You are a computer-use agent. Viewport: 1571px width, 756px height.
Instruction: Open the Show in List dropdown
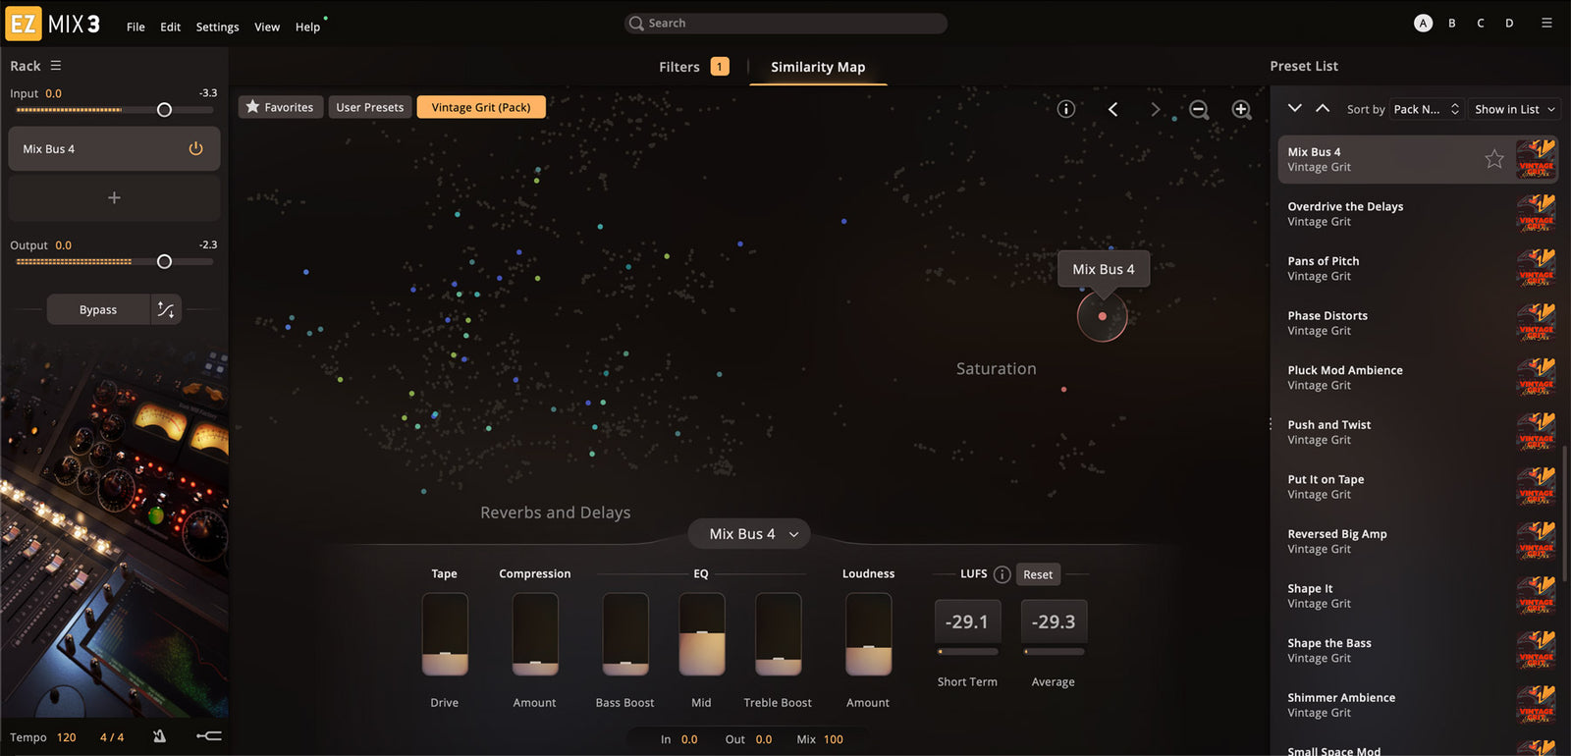click(x=1515, y=109)
